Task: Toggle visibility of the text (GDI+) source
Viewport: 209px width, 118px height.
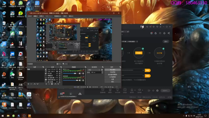Action: (57, 71)
